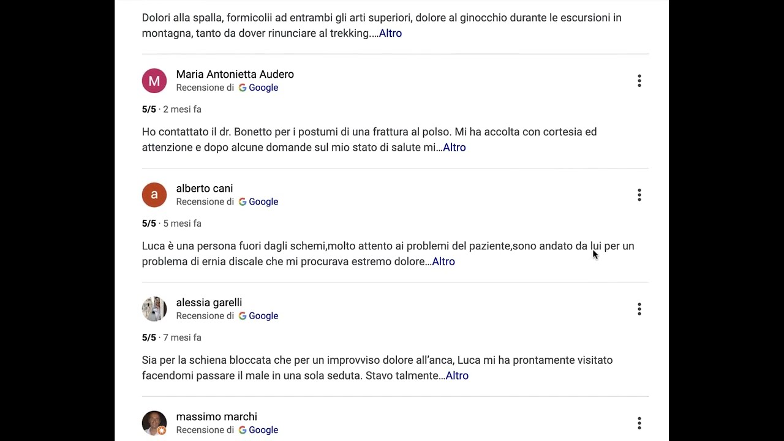
Task: Click Maria Antonietta Audero's avatar icon
Action: [154, 81]
